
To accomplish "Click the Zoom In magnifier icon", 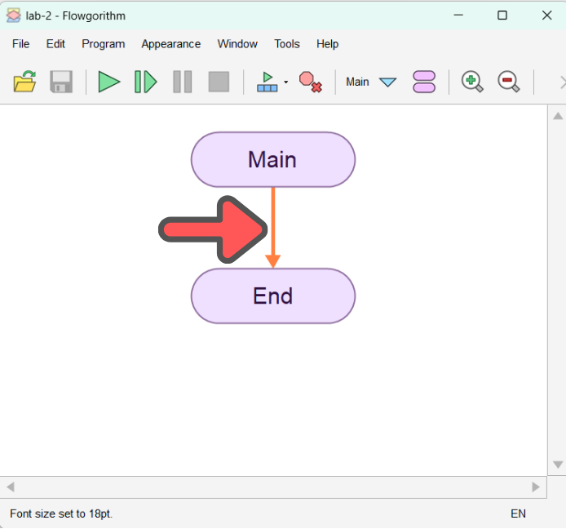I will point(472,82).
